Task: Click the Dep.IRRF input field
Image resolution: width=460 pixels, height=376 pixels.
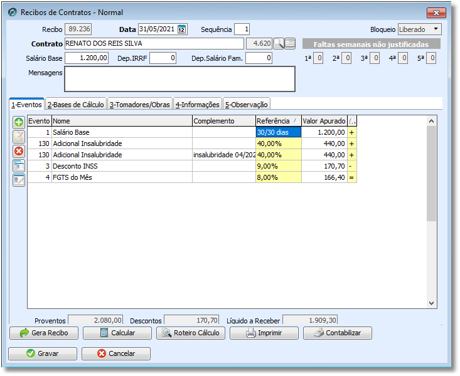Action: click(x=163, y=58)
